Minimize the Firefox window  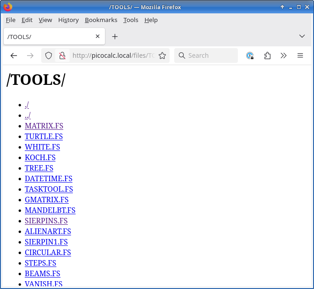(x=291, y=7)
